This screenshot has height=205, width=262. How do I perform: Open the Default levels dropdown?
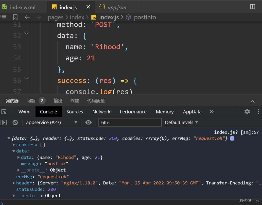(x=181, y=122)
